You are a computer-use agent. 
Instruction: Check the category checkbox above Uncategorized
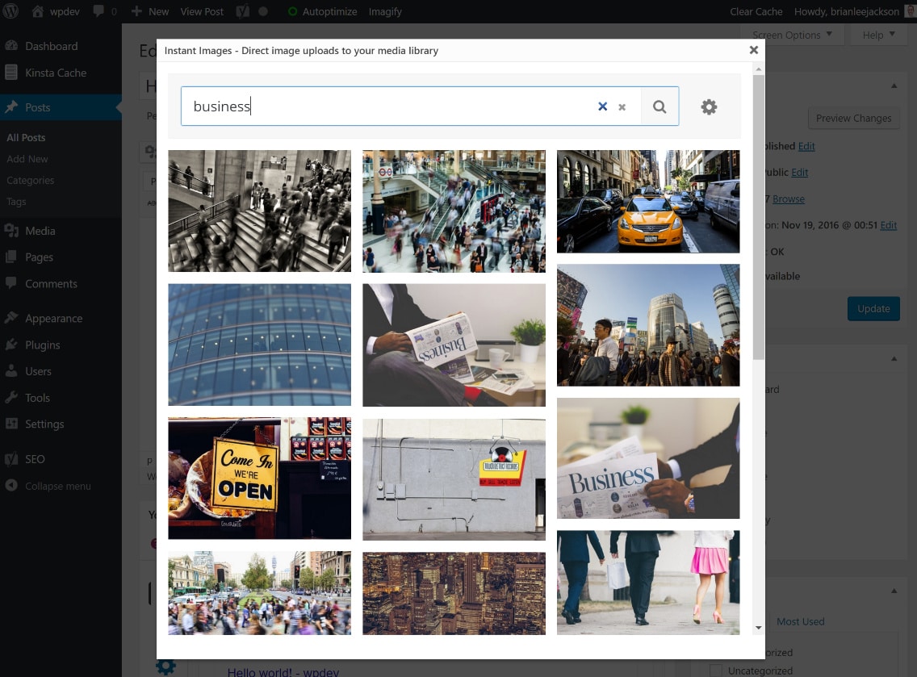tap(716, 652)
